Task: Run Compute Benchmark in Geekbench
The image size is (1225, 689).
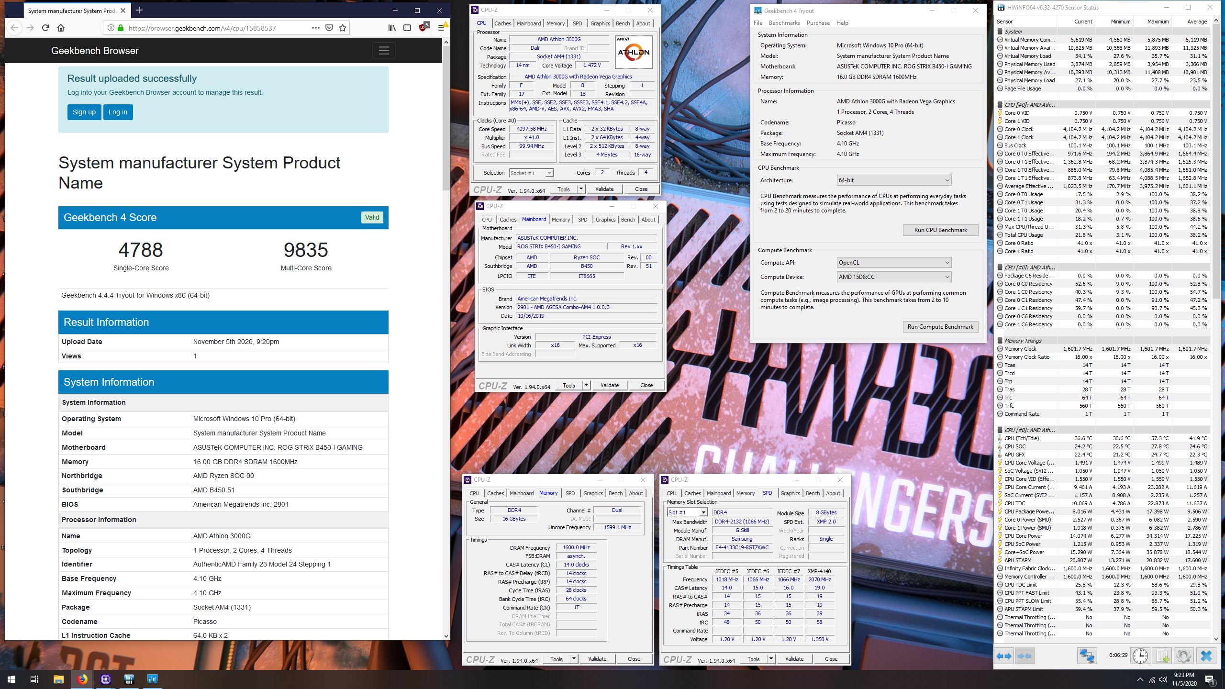Action: tap(940, 327)
